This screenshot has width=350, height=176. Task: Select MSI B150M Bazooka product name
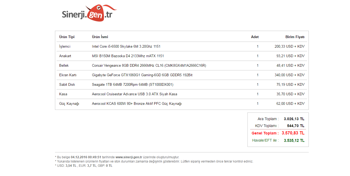[128, 56]
